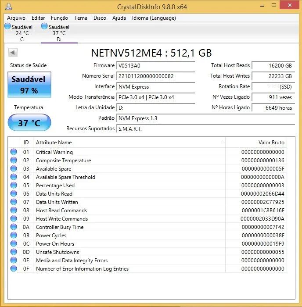302x307 pixels.
Task: Click Total Host Reads value 16200 GB
Action: (273, 66)
